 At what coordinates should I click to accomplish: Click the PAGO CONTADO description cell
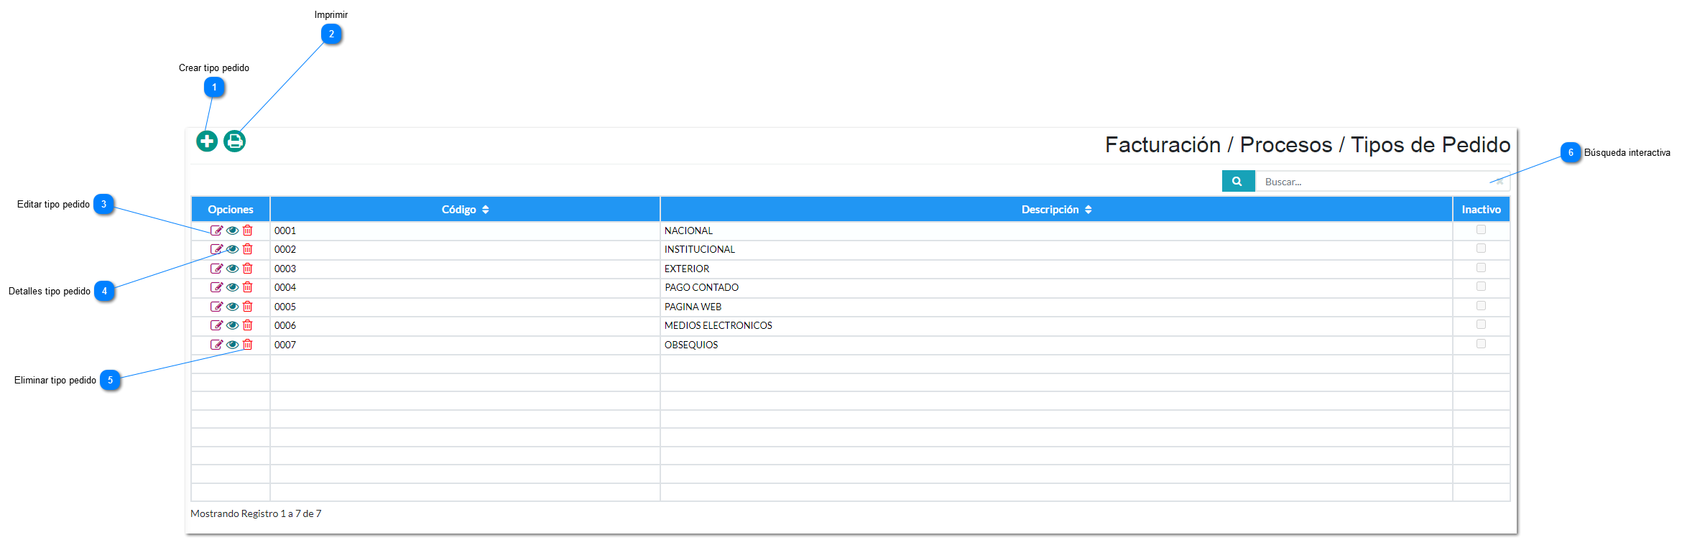click(1056, 287)
